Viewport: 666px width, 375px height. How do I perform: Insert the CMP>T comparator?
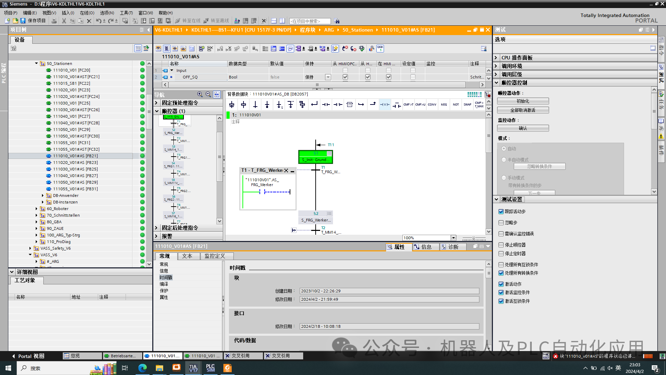(x=408, y=105)
